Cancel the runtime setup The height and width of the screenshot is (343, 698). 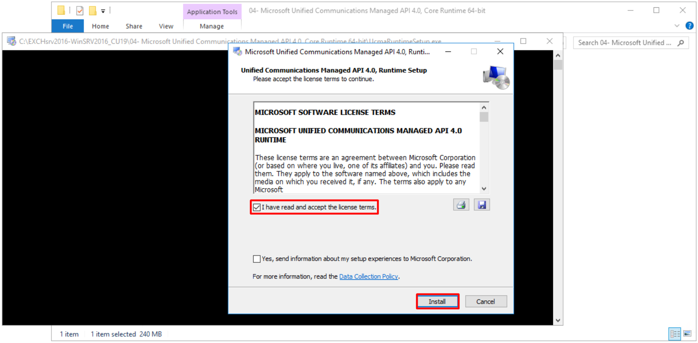[486, 301]
